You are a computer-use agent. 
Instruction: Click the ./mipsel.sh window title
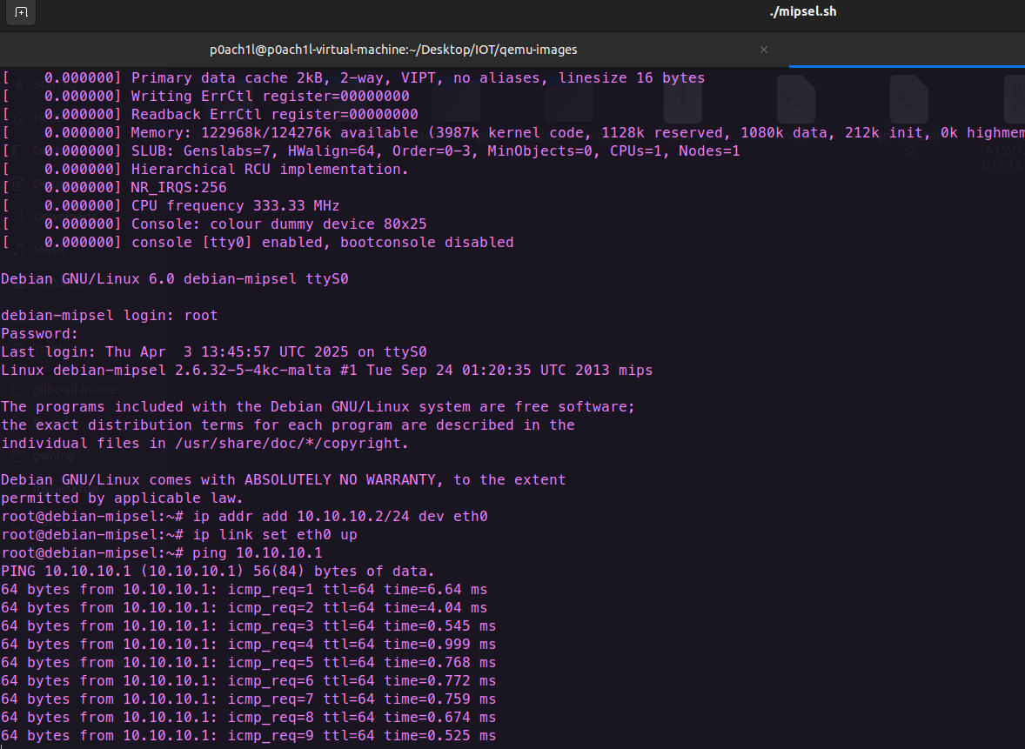click(803, 11)
